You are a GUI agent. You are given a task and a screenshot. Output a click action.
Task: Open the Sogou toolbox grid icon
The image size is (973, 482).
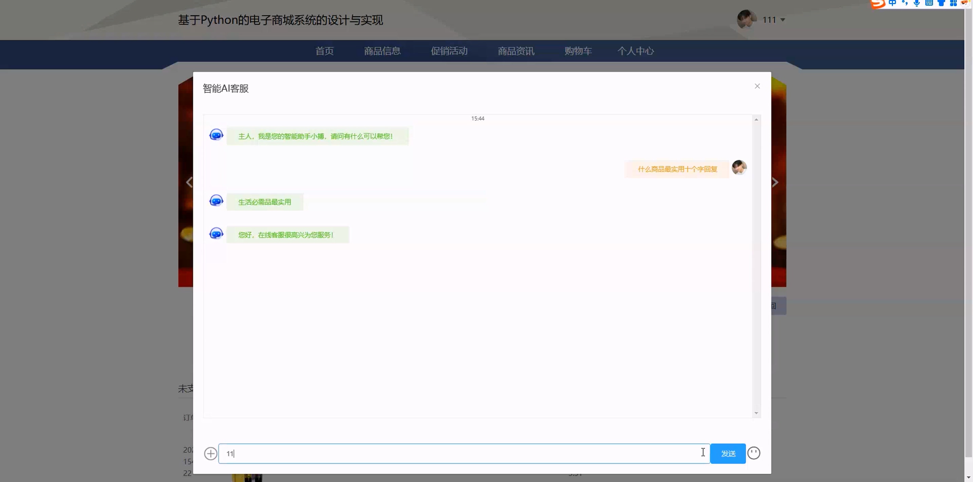(x=953, y=3)
